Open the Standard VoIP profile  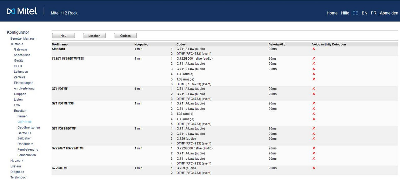tap(58, 49)
